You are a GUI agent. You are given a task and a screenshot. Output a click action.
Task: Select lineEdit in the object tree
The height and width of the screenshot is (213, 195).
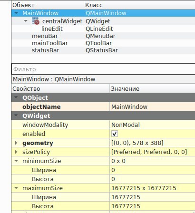click(x=52, y=29)
